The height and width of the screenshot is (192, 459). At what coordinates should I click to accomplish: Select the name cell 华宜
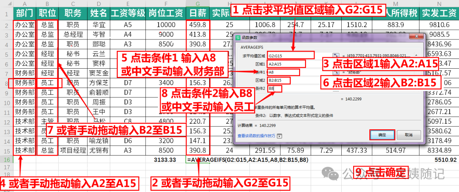(99, 24)
